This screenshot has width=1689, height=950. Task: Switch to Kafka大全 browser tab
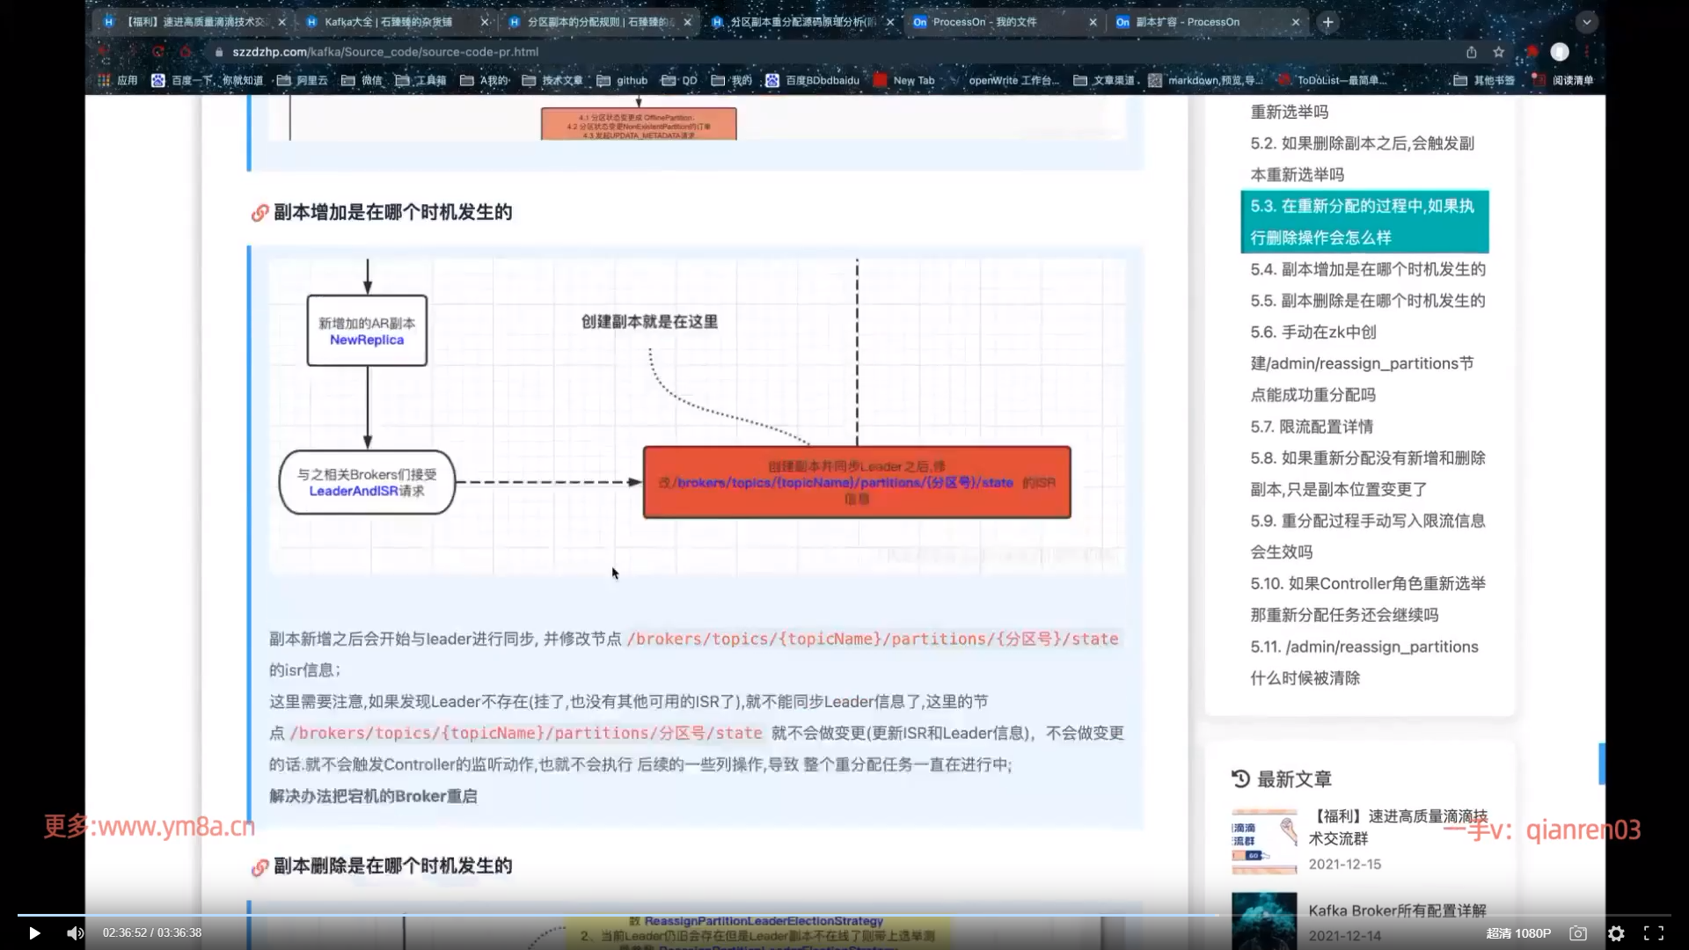387,22
